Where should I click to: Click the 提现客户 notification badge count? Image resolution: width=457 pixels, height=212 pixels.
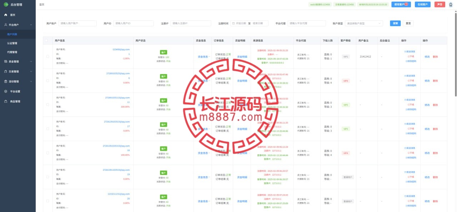[406, 4]
